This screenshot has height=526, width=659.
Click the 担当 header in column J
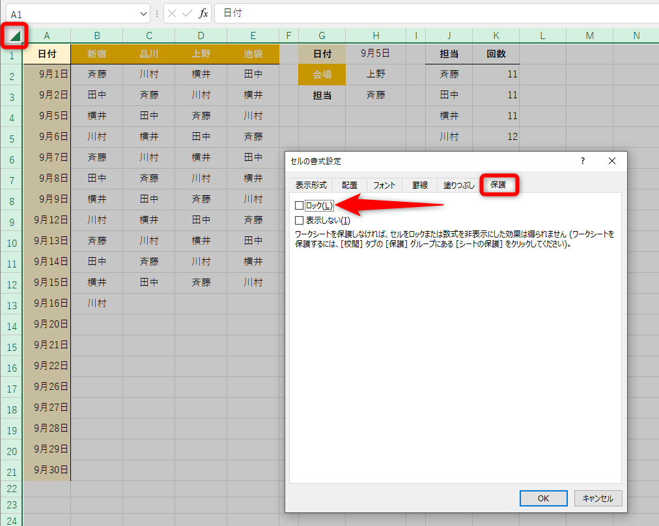(x=449, y=54)
